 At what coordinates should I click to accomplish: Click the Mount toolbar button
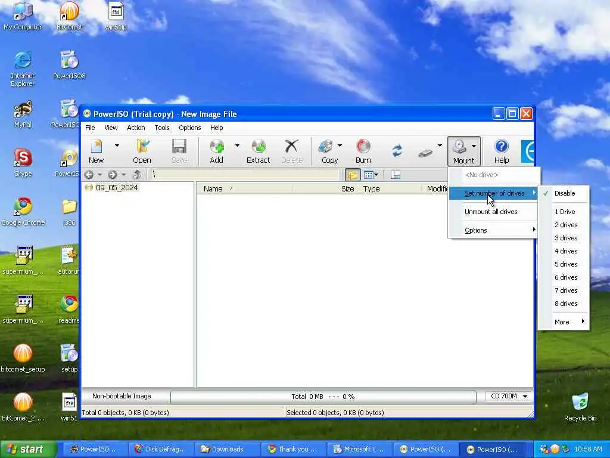click(x=463, y=151)
